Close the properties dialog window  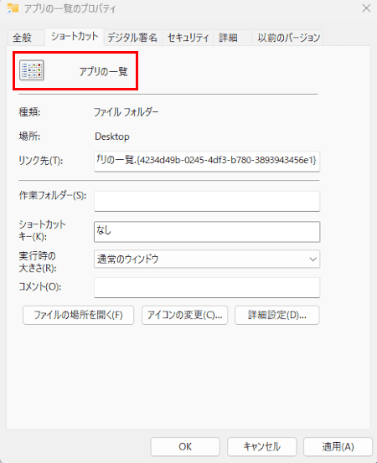[x=366, y=8]
